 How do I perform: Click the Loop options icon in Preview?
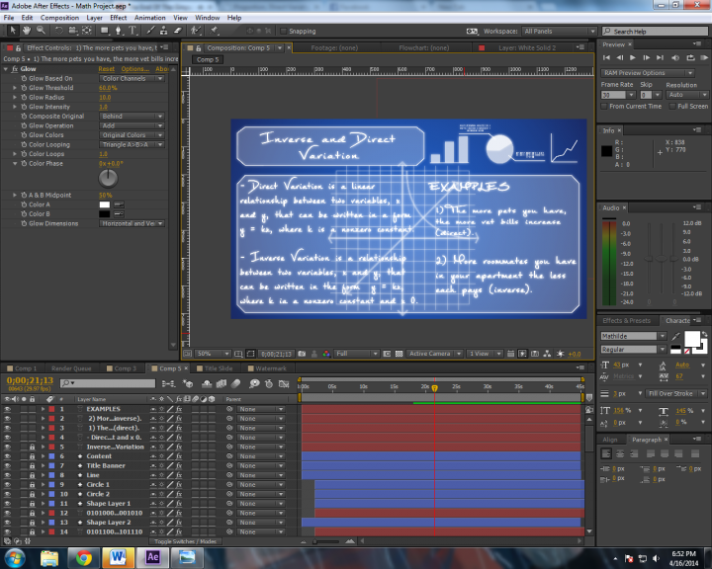690,57
